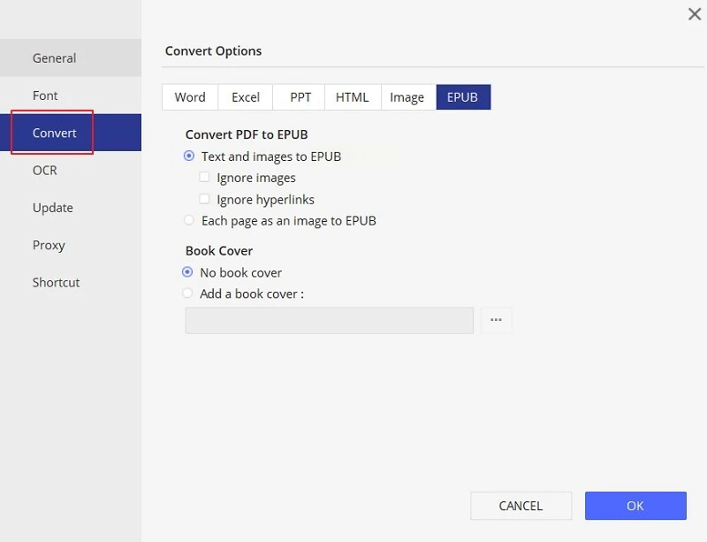Select 'Add a book cover' radio button
Viewport: 707px width, 542px height.
[x=187, y=294]
